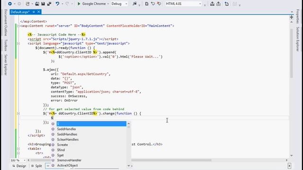The height and width of the screenshot is (170, 303).
Task: Collapse the table element outline
Action: pyautogui.click(x=18, y=149)
